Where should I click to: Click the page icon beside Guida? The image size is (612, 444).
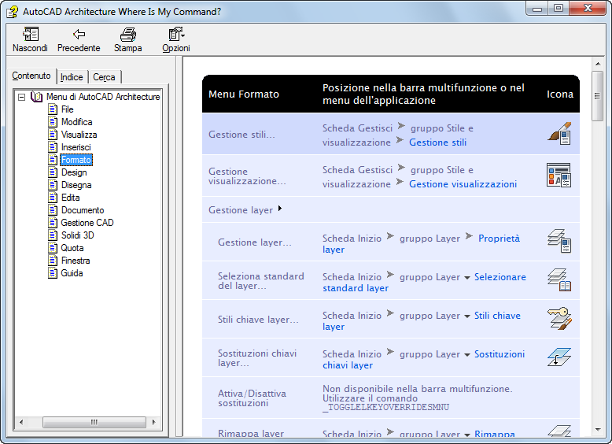tap(53, 273)
